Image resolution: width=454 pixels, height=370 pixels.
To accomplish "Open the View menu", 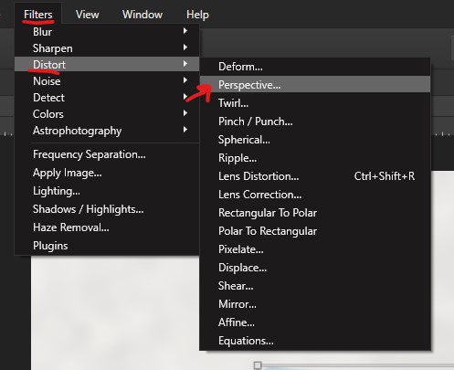I will [88, 15].
